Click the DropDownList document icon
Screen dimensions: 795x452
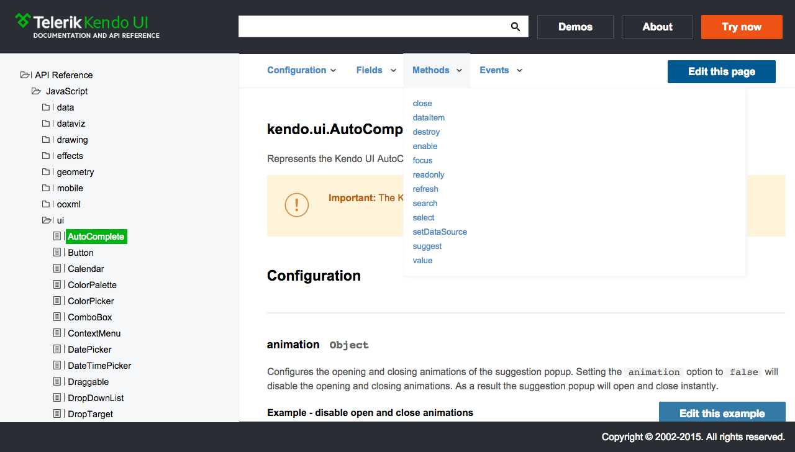(x=57, y=398)
